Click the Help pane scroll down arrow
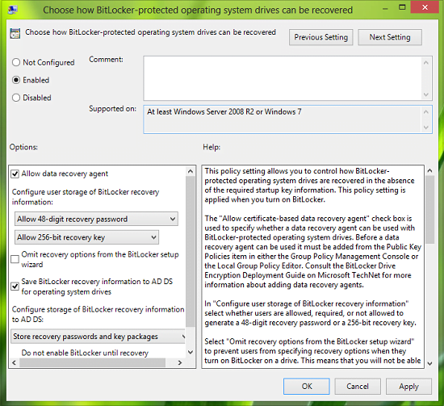 pyautogui.click(x=429, y=363)
